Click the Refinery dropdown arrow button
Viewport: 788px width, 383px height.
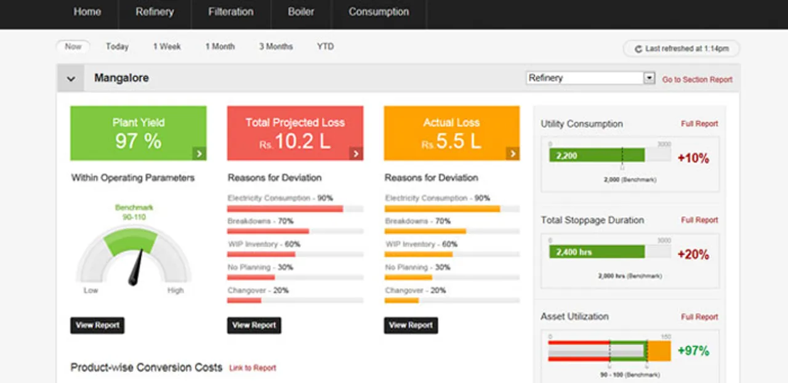pyautogui.click(x=649, y=78)
